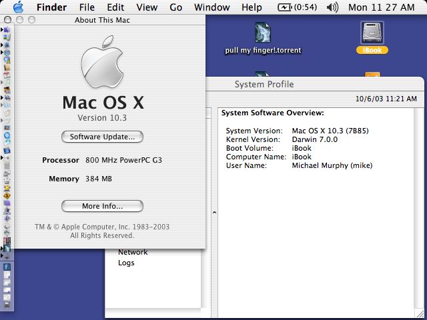Click the 800 MHz PowerPC G3 processor value
This screenshot has height=320, width=427.
coord(123,160)
